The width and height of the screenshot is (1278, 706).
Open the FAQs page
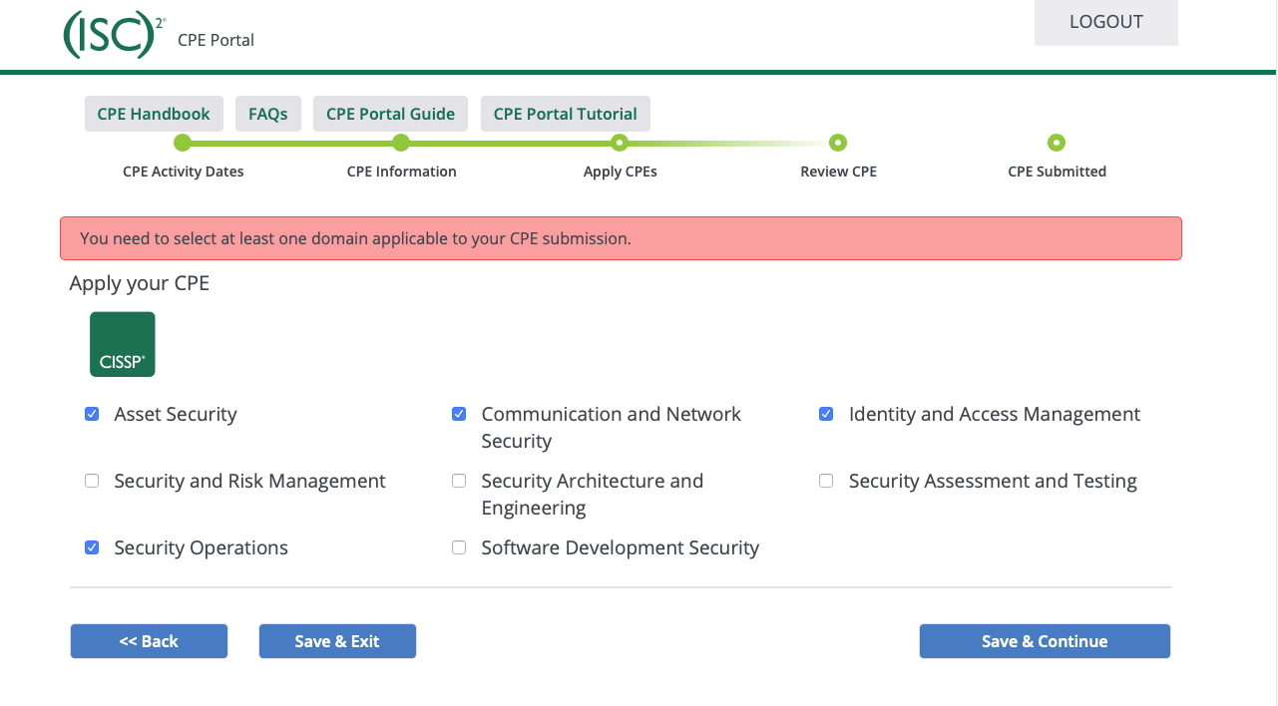pyautogui.click(x=267, y=114)
